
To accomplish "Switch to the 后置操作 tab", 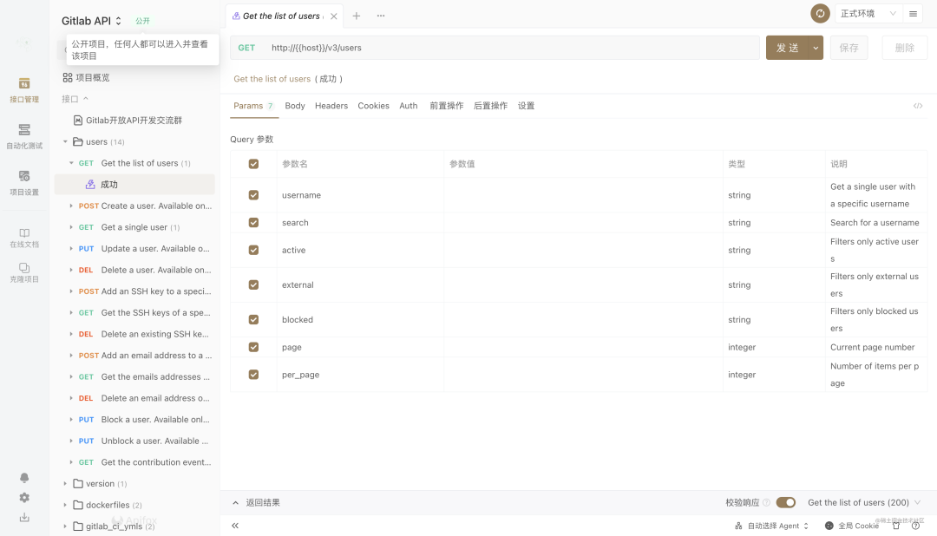I will coord(490,106).
